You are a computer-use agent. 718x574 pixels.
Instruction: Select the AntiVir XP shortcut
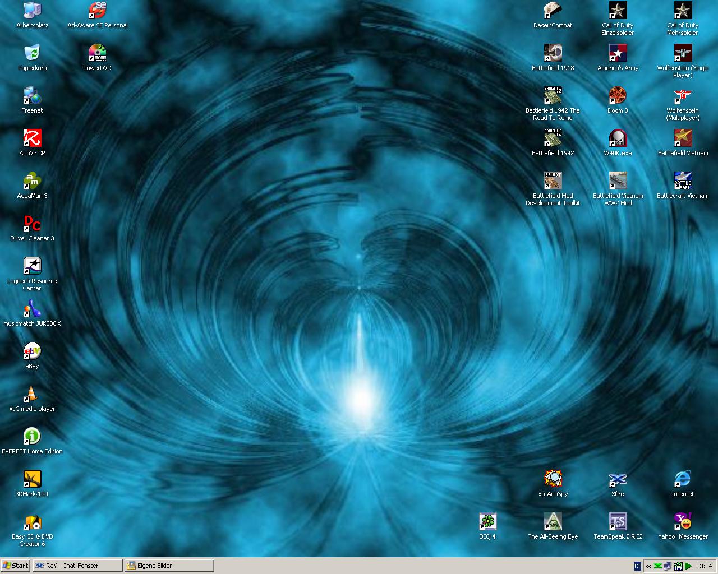(x=32, y=139)
